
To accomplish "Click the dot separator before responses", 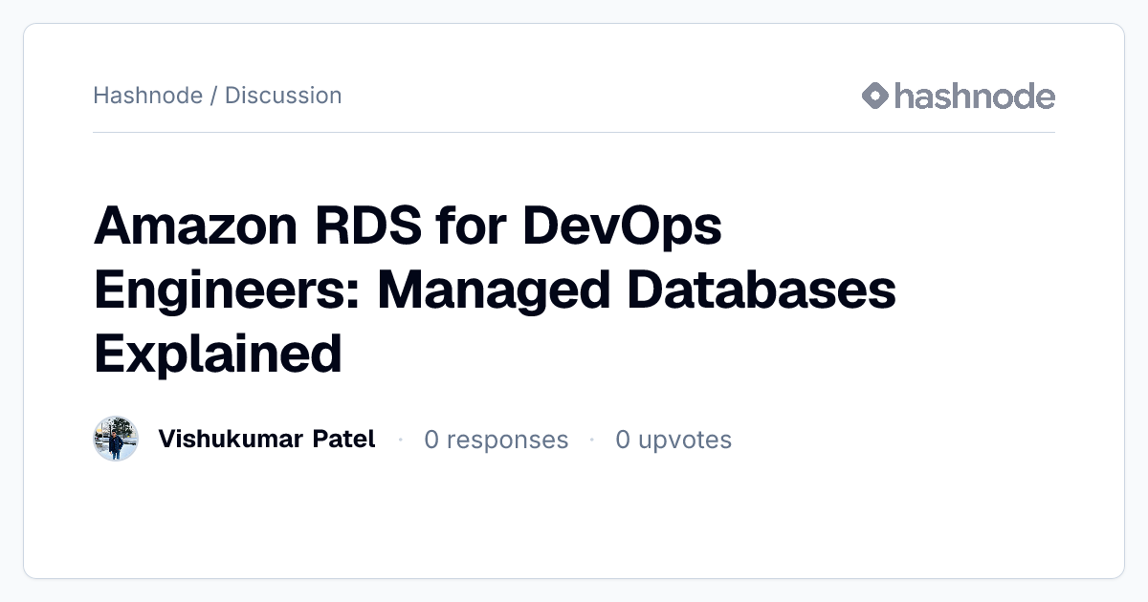I will pyautogui.click(x=400, y=440).
